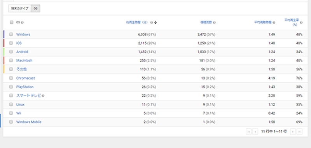This screenshot has height=148, width=311.
Task: Go to next page arrow in pagination
Action: [293, 132]
